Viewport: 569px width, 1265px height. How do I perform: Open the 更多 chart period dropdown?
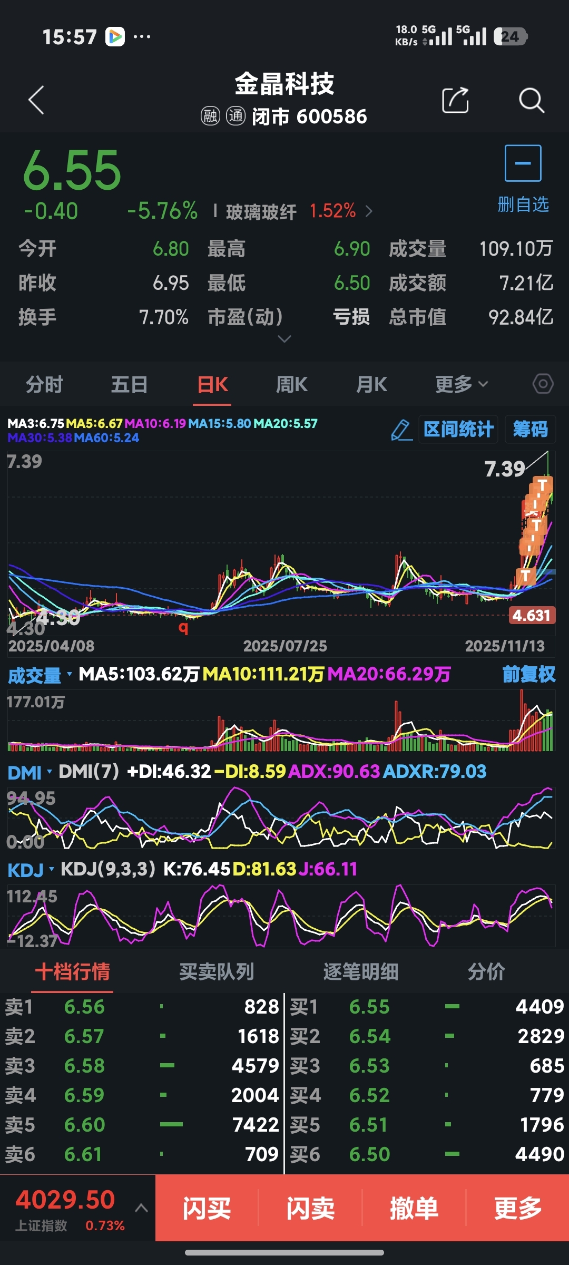pyautogui.click(x=462, y=384)
